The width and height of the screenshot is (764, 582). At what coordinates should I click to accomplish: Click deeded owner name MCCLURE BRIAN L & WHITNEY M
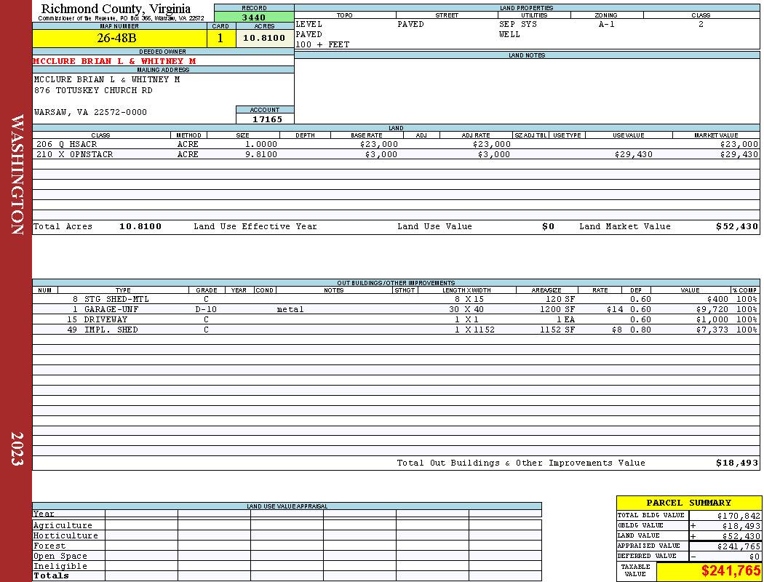click(114, 61)
